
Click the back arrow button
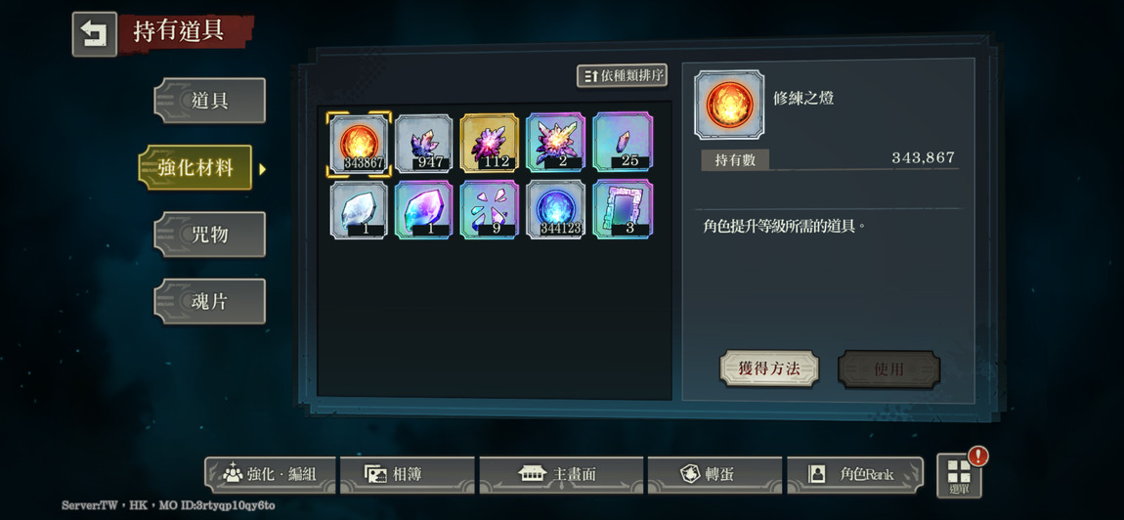pos(94,33)
